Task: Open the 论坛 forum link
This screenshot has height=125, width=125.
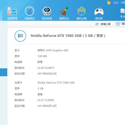Action: click(x=116, y=2)
